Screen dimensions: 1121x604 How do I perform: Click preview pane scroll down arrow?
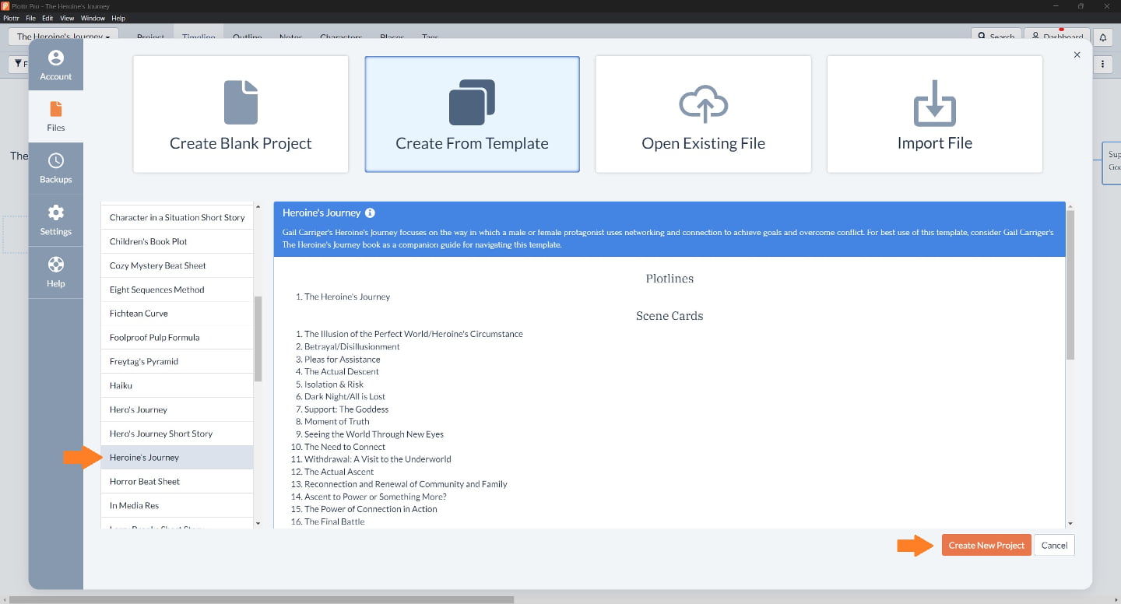1070,523
